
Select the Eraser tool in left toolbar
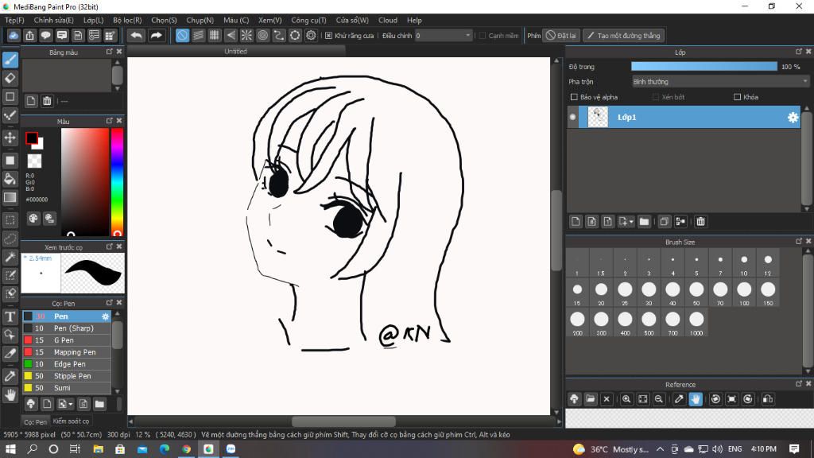pos(10,78)
